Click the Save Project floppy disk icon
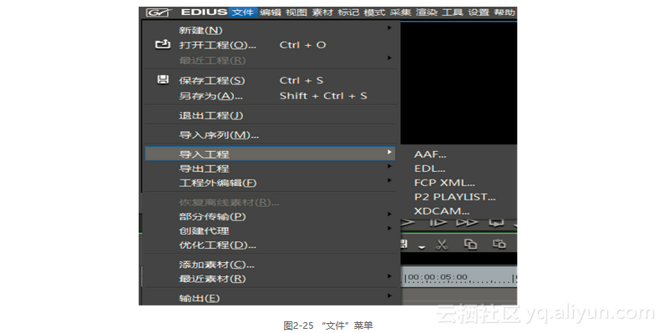Viewport: 664px width, 333px height. tap(163, 79)
